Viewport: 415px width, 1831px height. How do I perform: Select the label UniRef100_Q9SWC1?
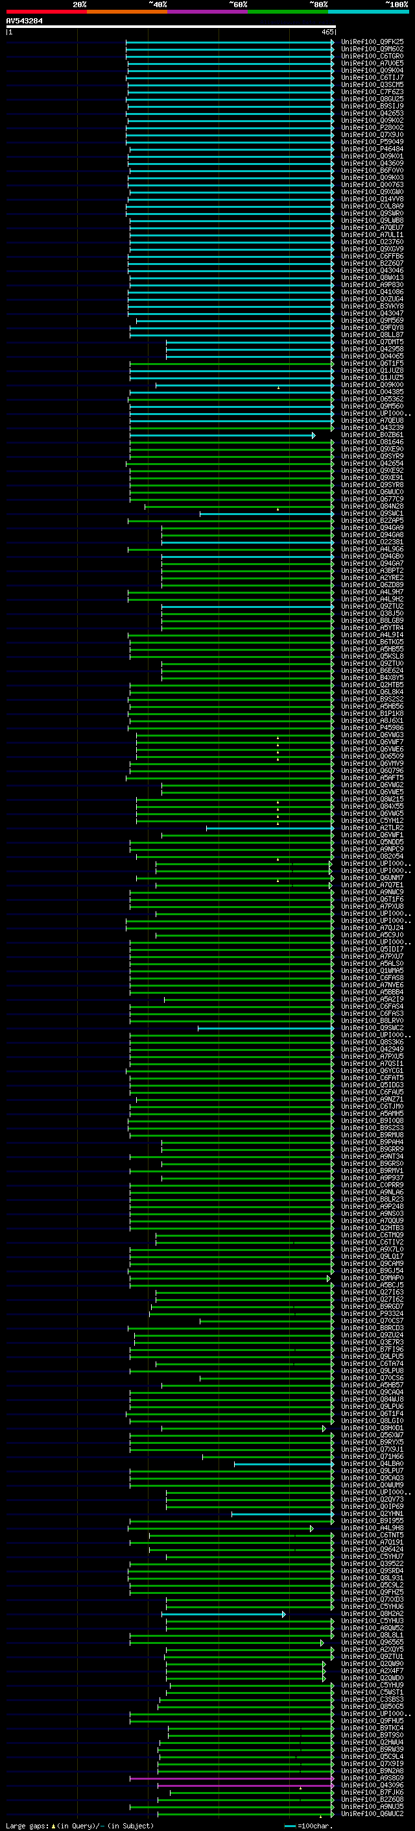(372, 514)
